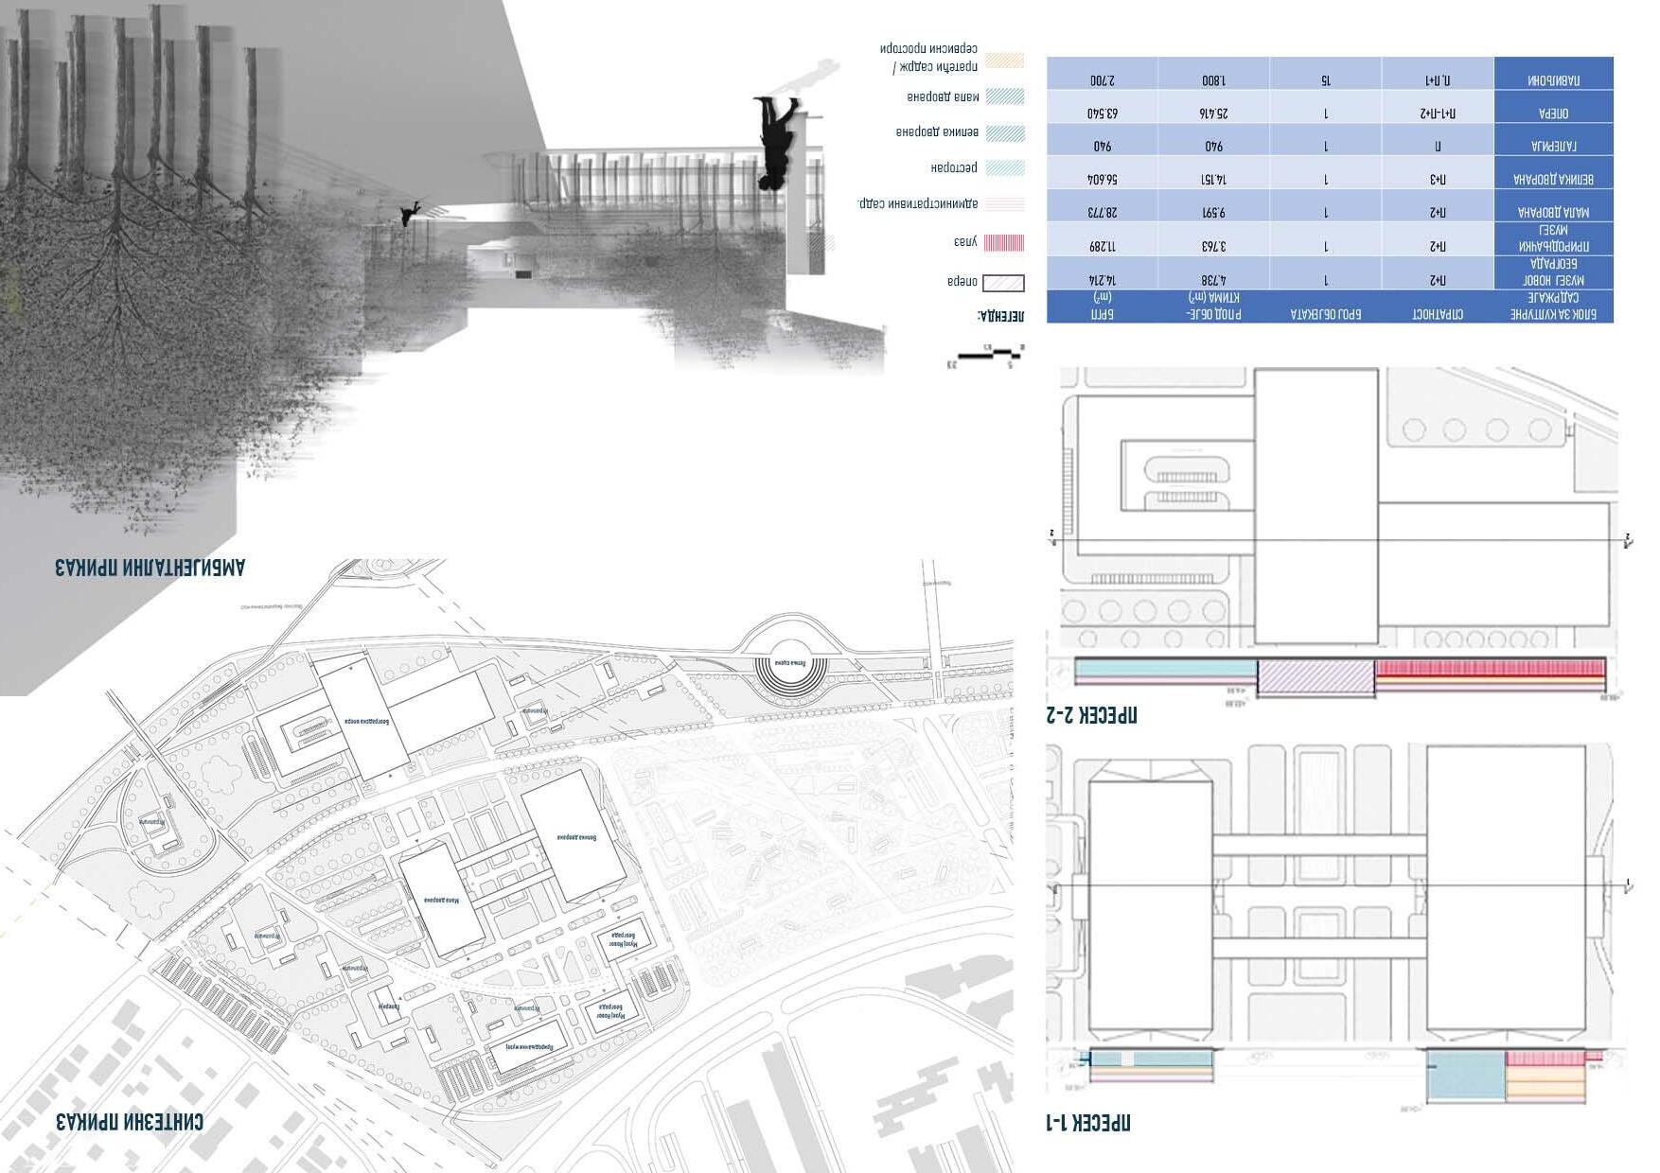Image resolution: width=1660 pixels, height=1173 pixels.
Task: Click the '63.540' value in the table
Action: (1103, 114)
